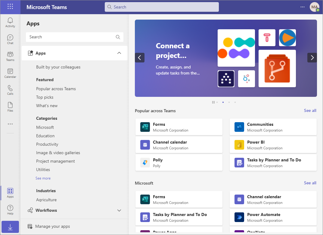323x235 pixels.
Task: Pause the banner carousel rotation
Action: click(214, 102)
